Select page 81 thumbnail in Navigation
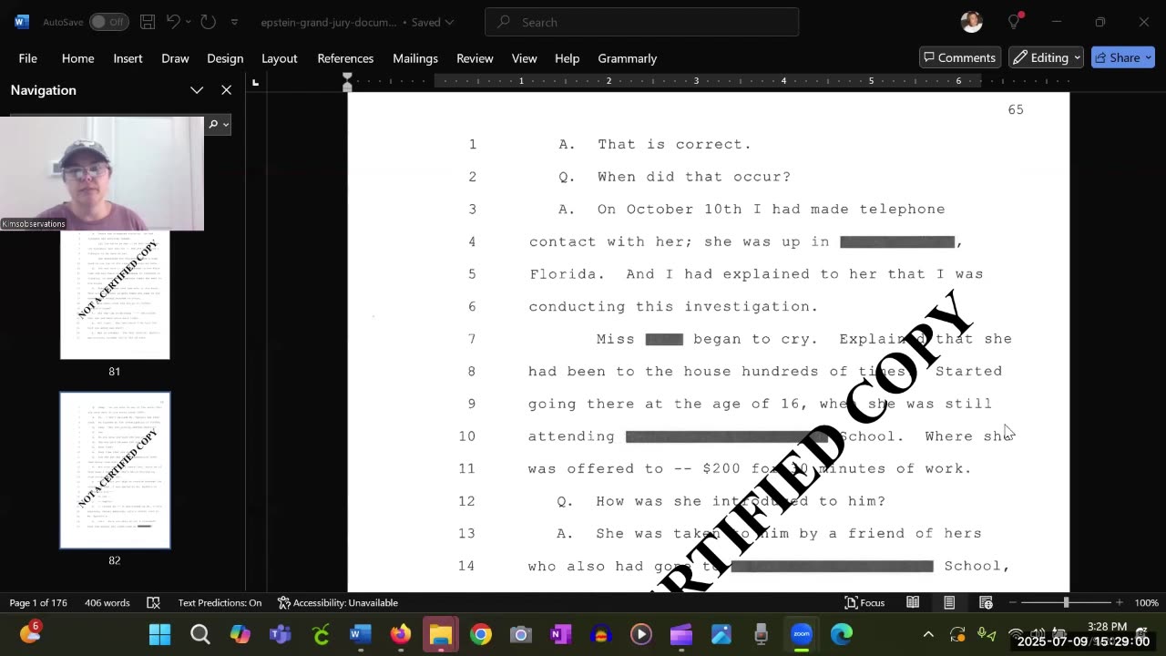This screenshot has height=656, width=1166. pyautogui.click(x=115, y=294)
